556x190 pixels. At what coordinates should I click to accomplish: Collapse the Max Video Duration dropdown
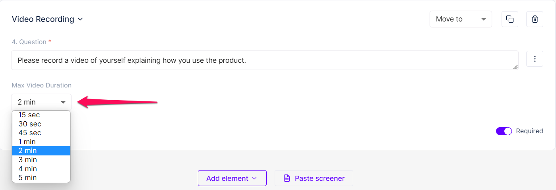click(x=41, y=102)
